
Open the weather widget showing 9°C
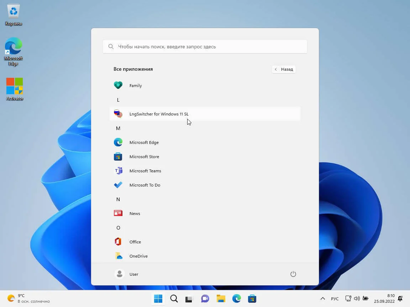[x=28, y=298]
